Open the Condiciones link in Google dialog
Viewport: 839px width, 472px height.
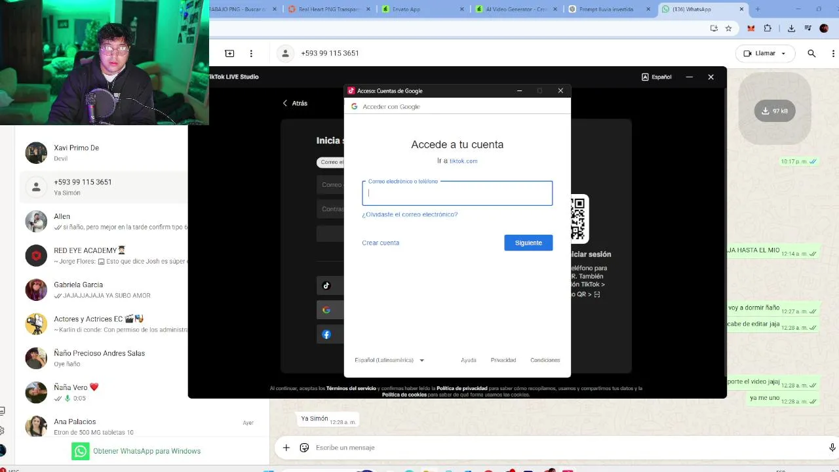click(545, 360)
